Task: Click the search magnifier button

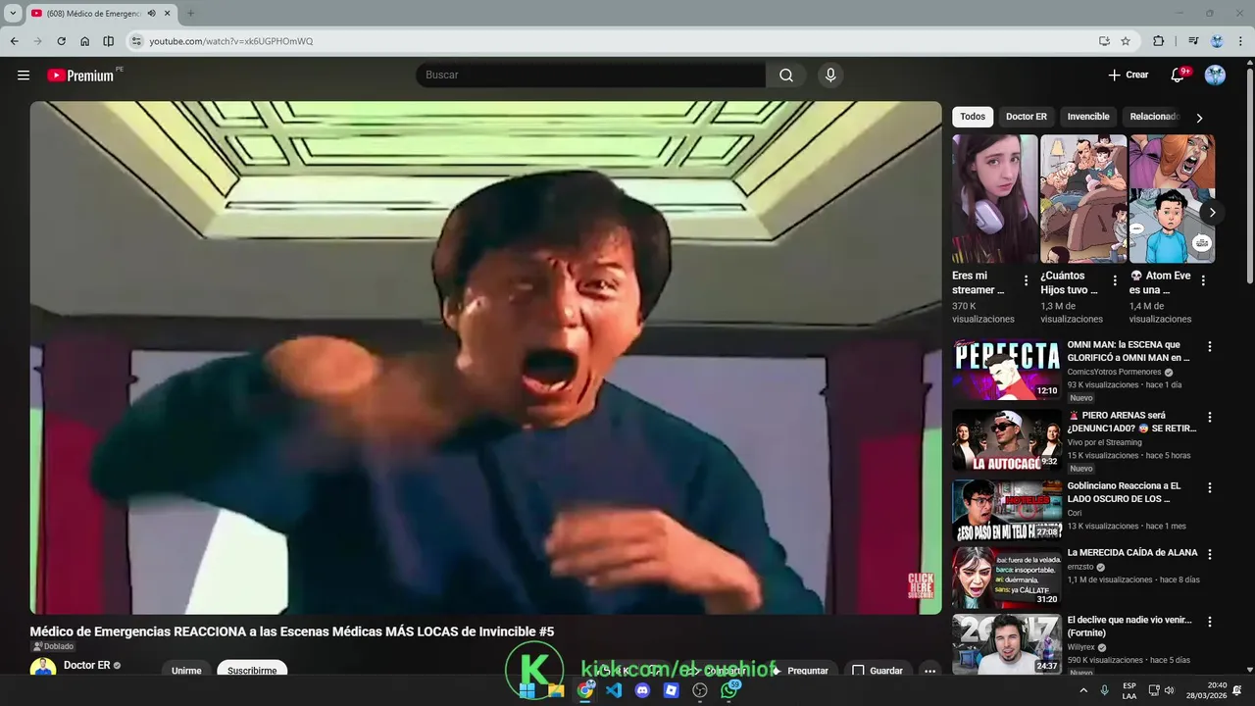Action: pyautogui.click(x=786, y=76)
